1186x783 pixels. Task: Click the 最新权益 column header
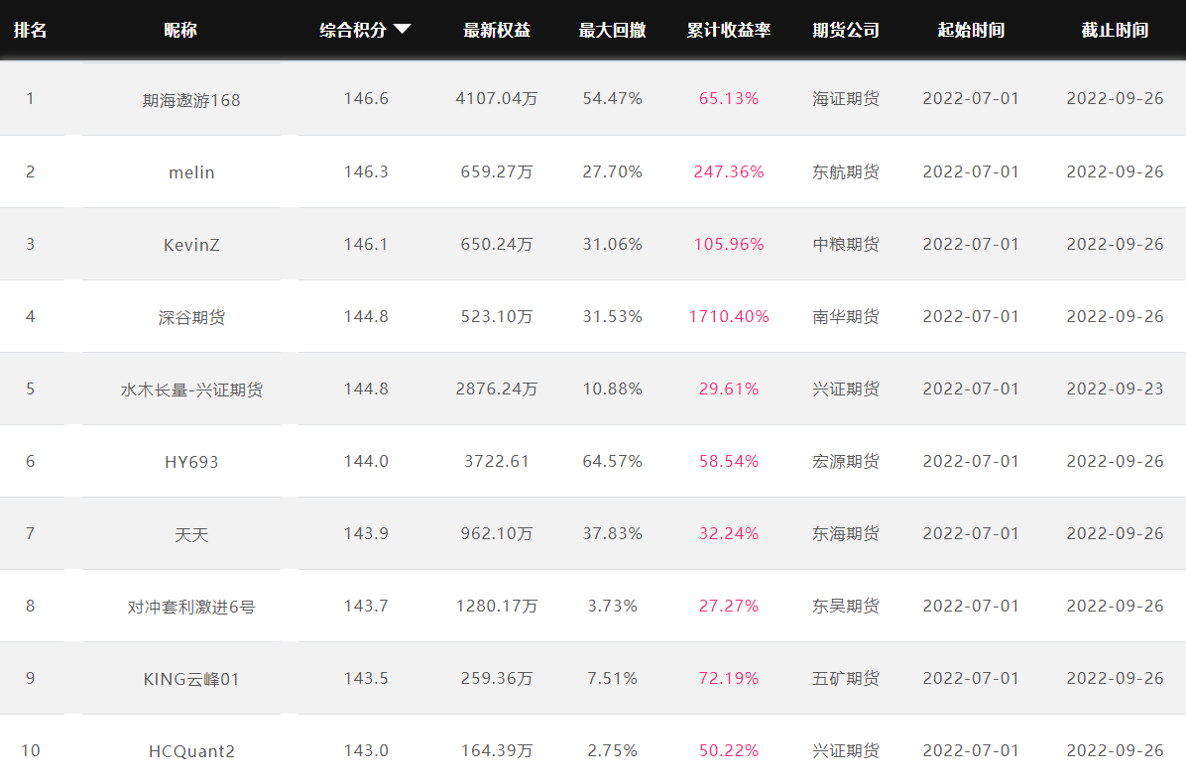pyautogui.click(x=497, y=30)
